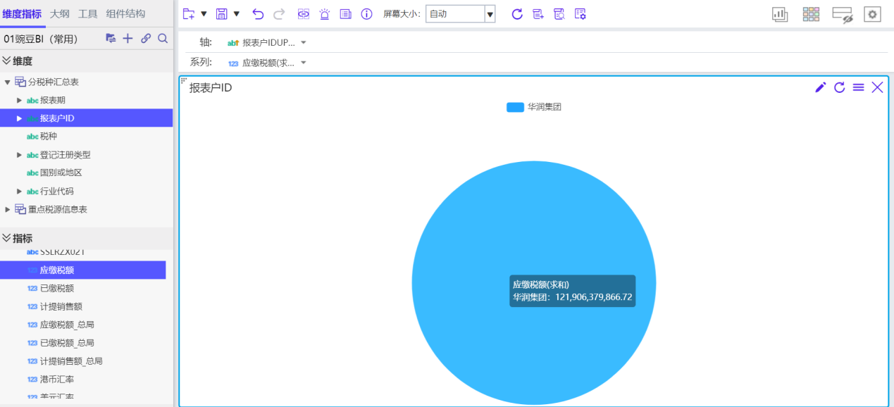Click the new file icon in toolbar
Image resolution: width=894 pixels, height=407 pixels.
click(x=188, y=14)
